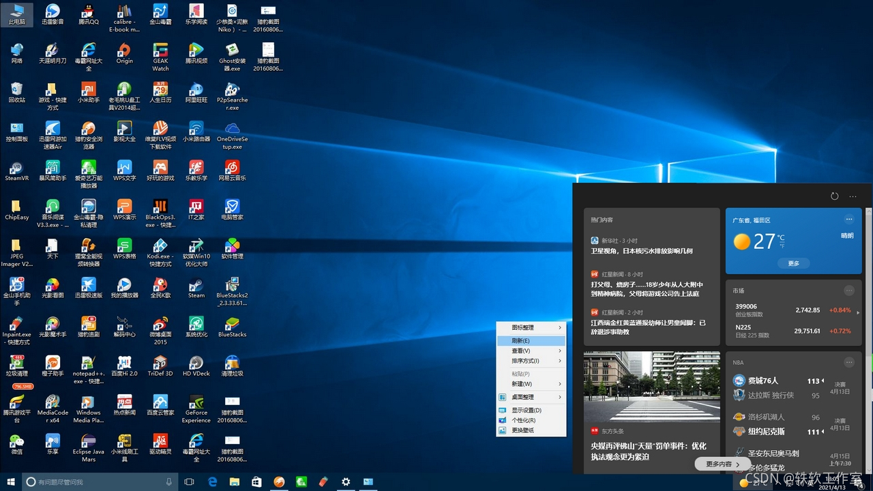Open the weather card options menu

[849, 219]
